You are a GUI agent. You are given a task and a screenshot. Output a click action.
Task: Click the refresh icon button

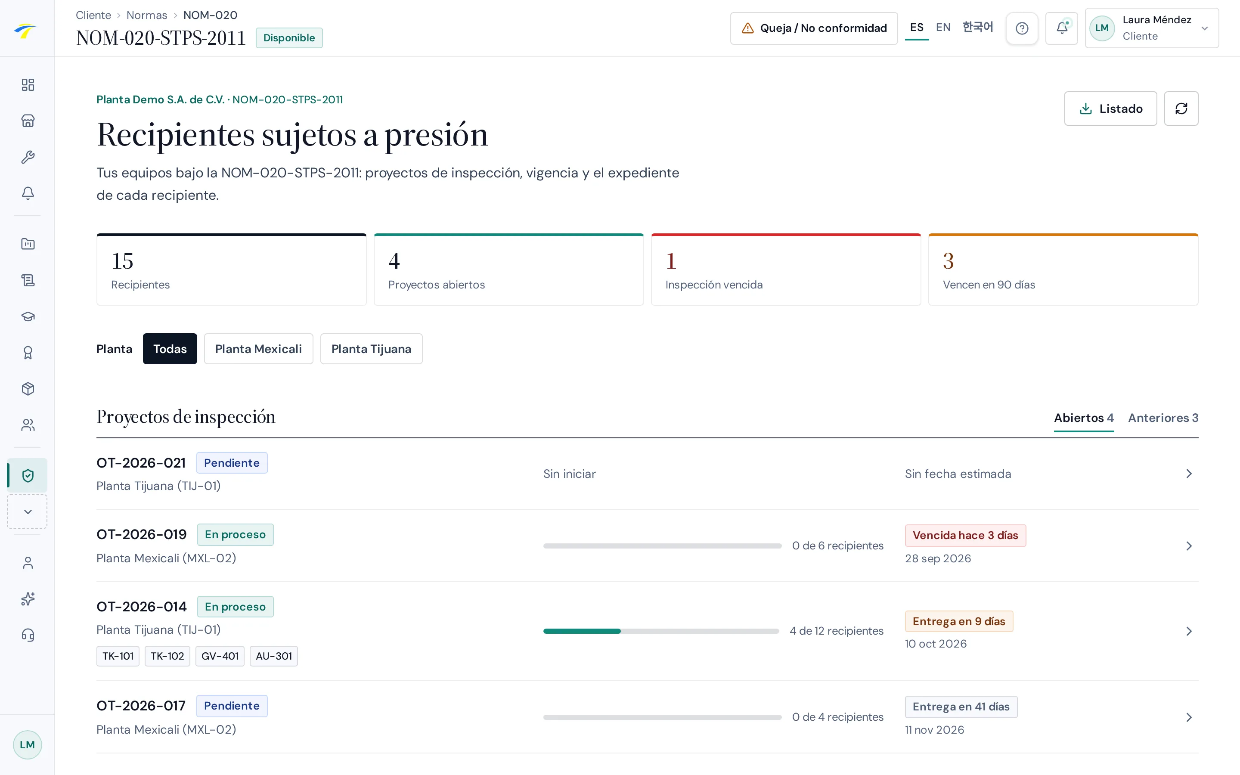point(1181,108)
